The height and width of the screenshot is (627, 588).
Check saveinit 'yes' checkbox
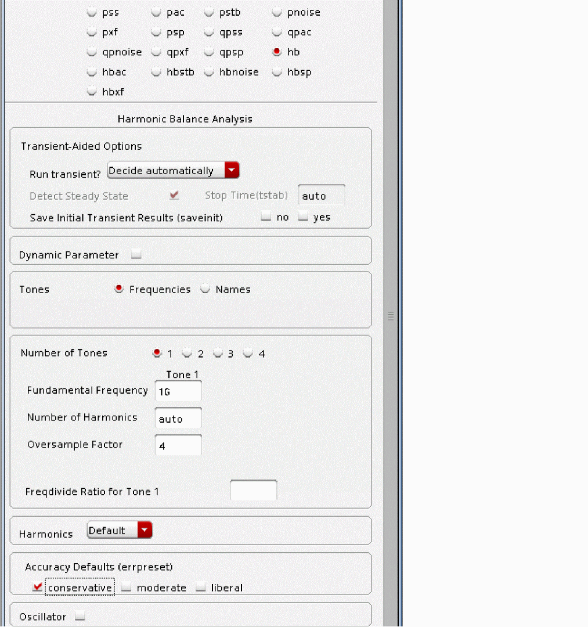click(x=303, y=217)
